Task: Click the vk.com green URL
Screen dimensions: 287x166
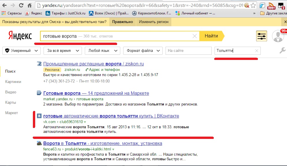Action: [49, 122]
